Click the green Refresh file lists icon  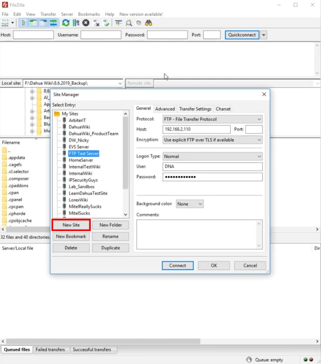click(66, 23)
